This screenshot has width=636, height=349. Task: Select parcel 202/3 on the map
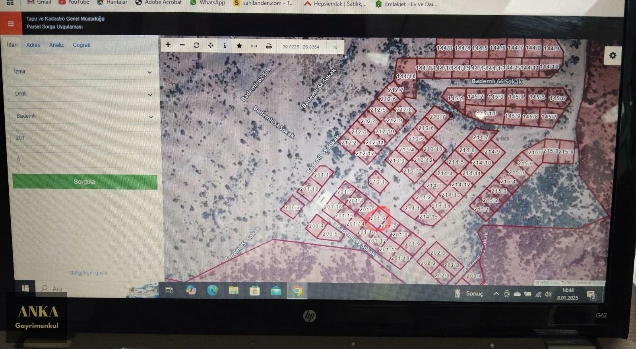[437, 253]
